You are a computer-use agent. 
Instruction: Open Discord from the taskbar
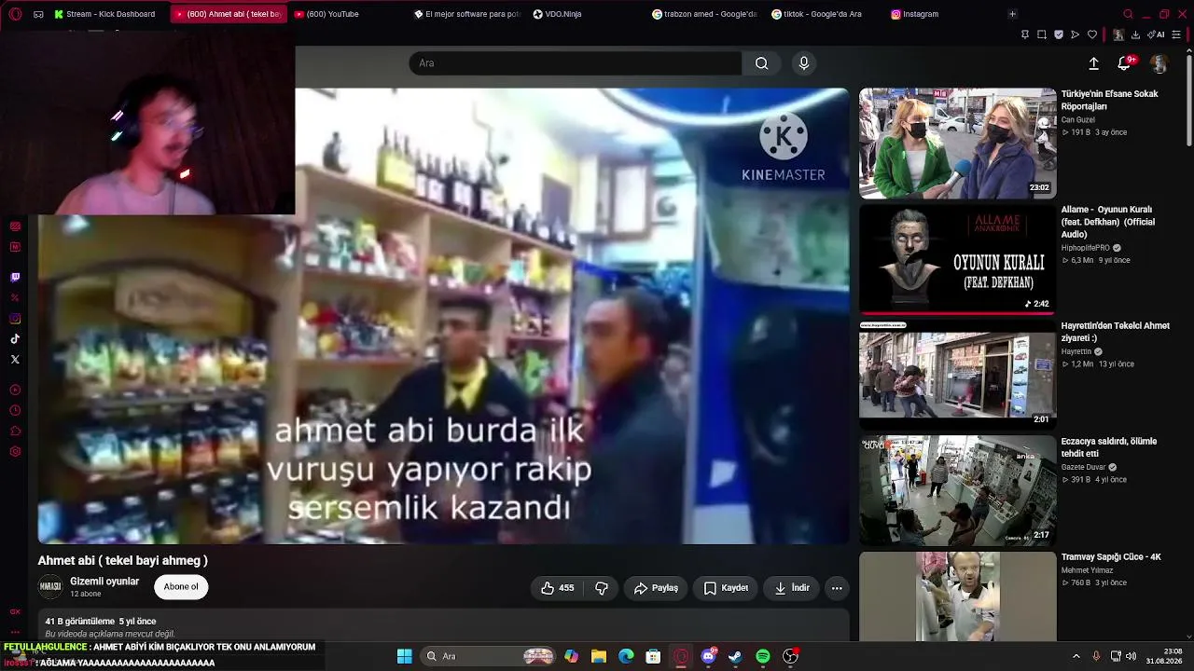click(x=708, y=656)
